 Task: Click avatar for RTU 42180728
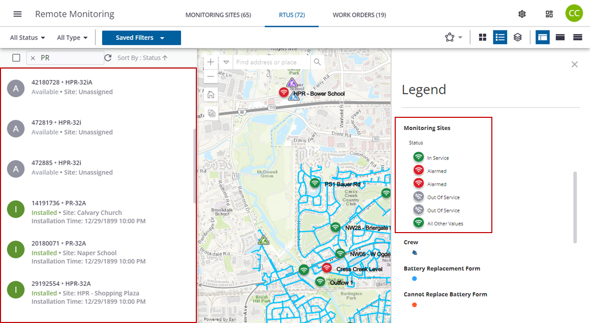[x=16, y=88]
